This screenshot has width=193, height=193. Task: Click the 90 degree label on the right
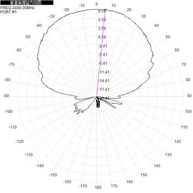[189, 95]
